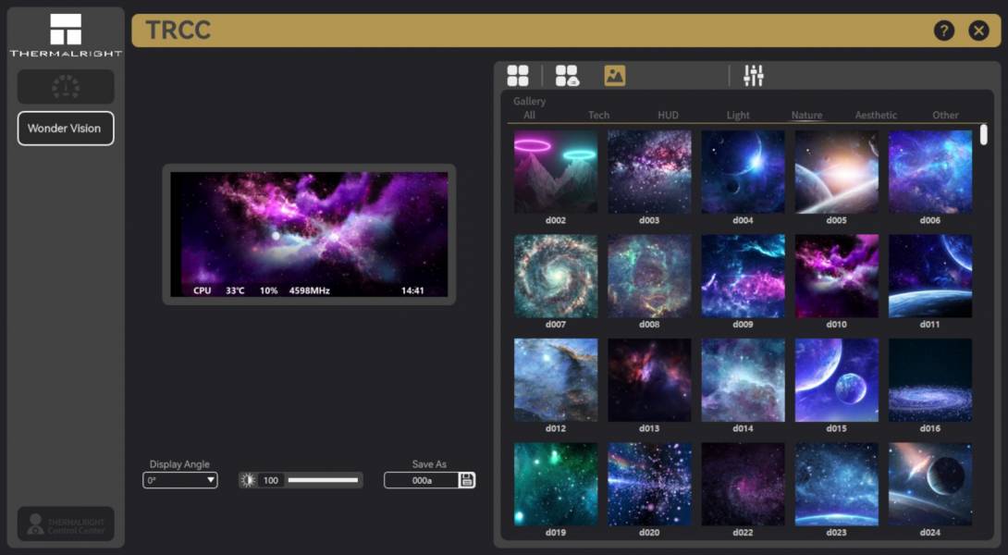The image size is (1008, 555).
Task: Click the brightness slider bar
Action: [323, 480]
